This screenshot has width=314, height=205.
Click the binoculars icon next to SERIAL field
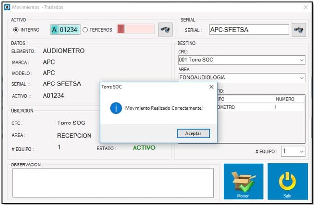(x=299, y=30)
